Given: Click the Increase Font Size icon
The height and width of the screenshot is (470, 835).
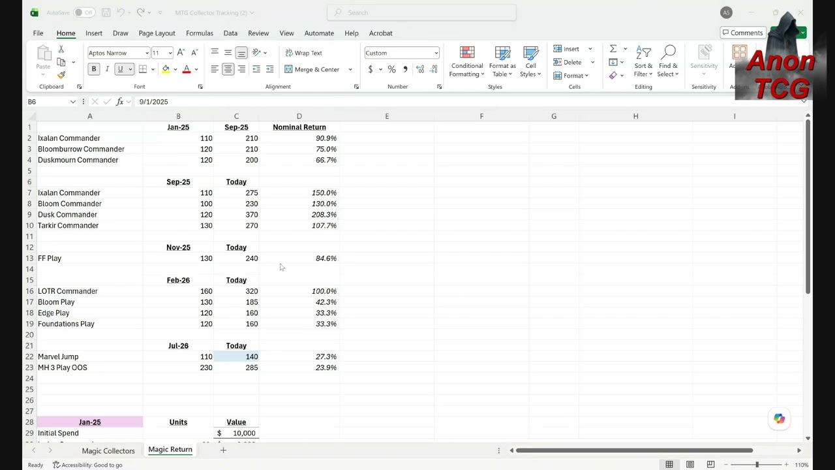Looking at the screenshot, I should point(181,53).
